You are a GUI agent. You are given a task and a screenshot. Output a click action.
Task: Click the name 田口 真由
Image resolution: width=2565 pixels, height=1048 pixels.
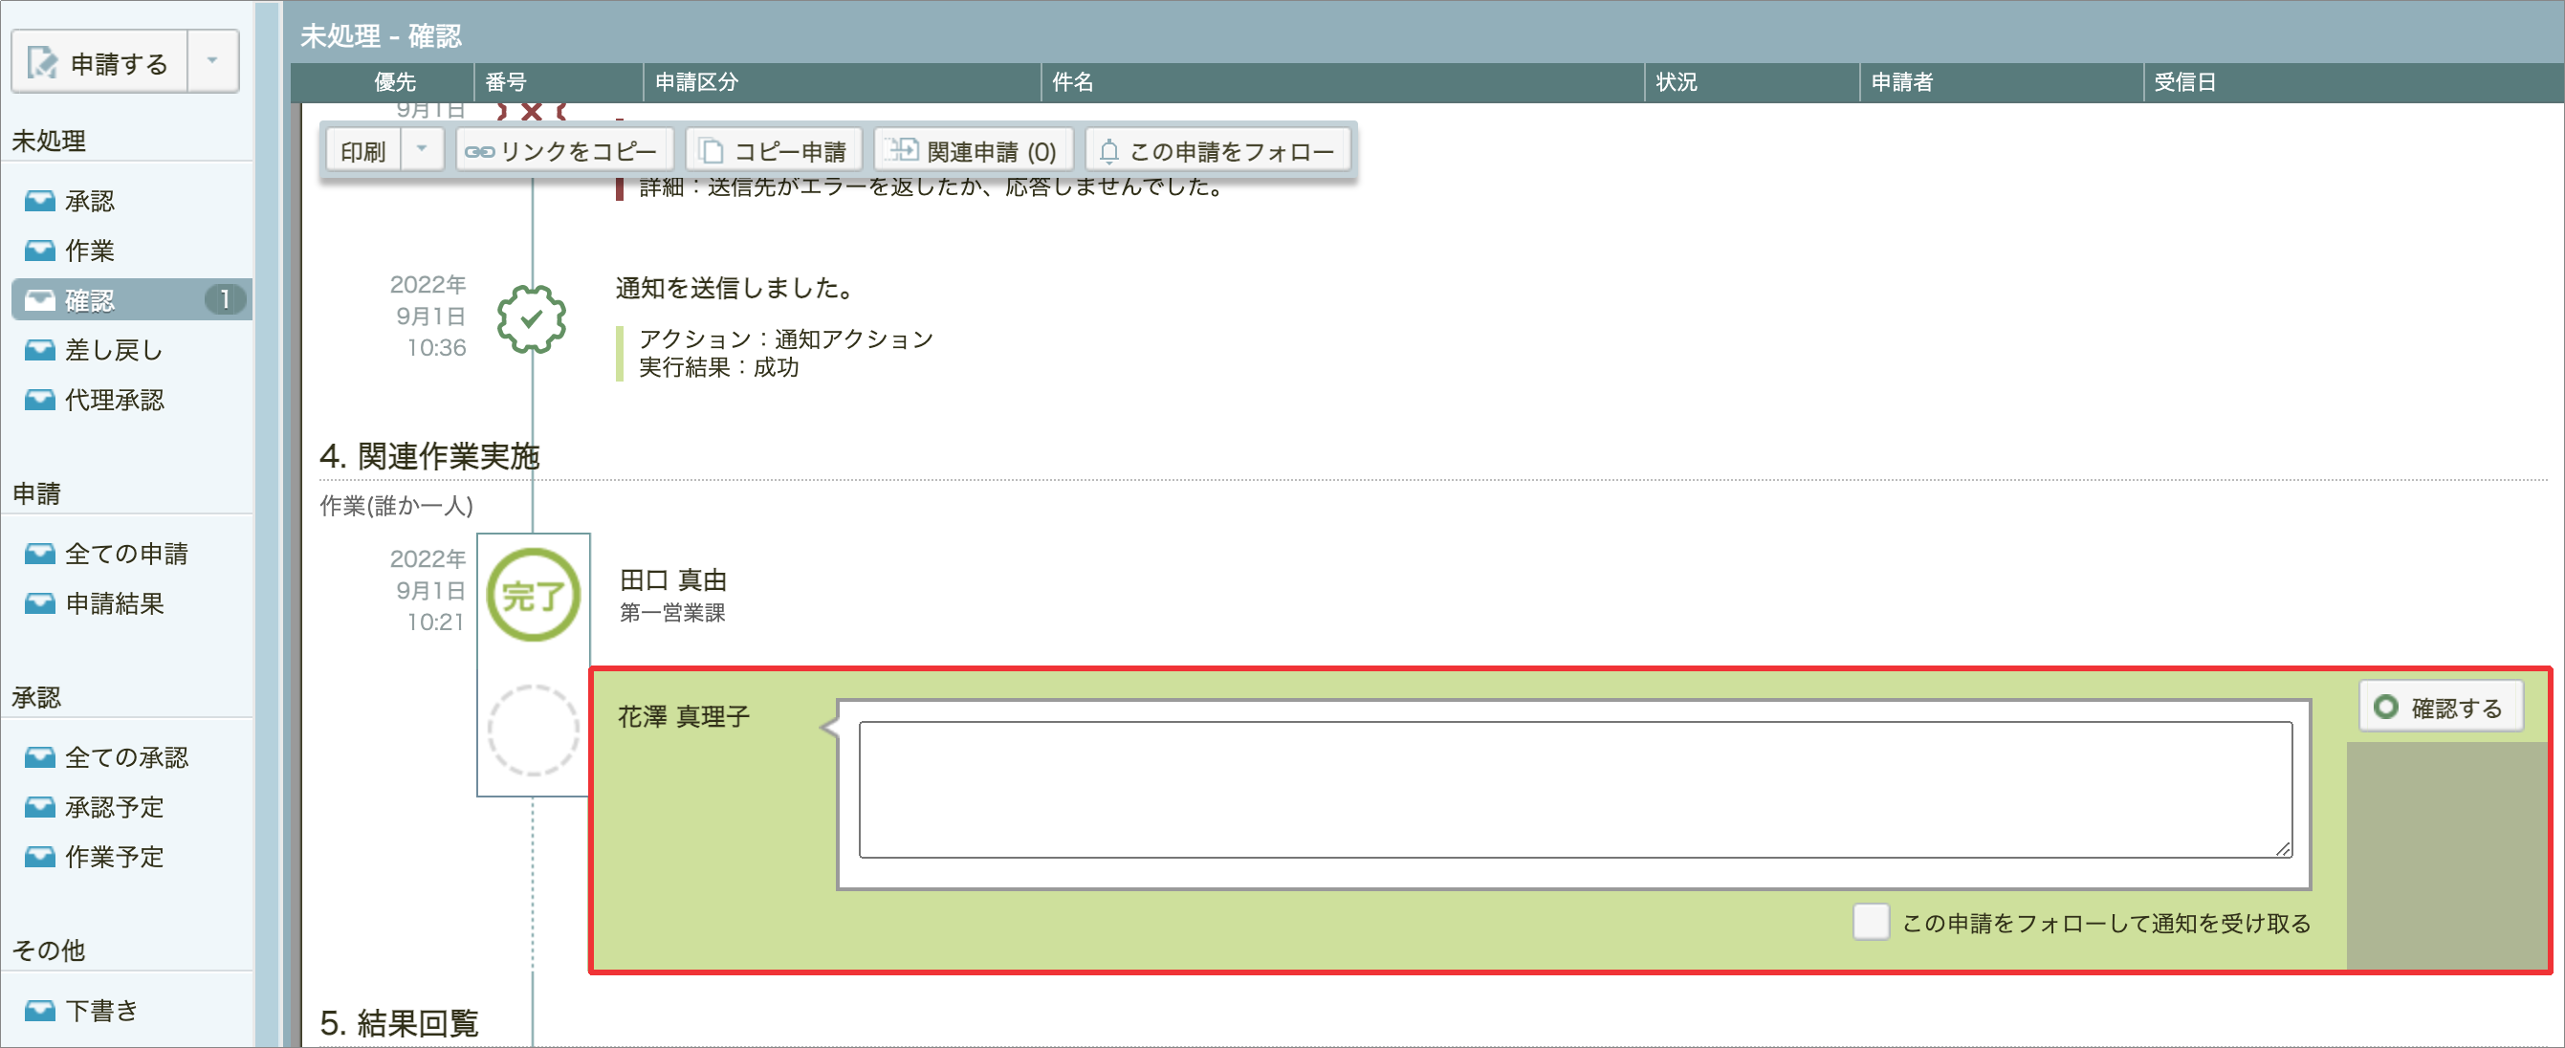673,580
